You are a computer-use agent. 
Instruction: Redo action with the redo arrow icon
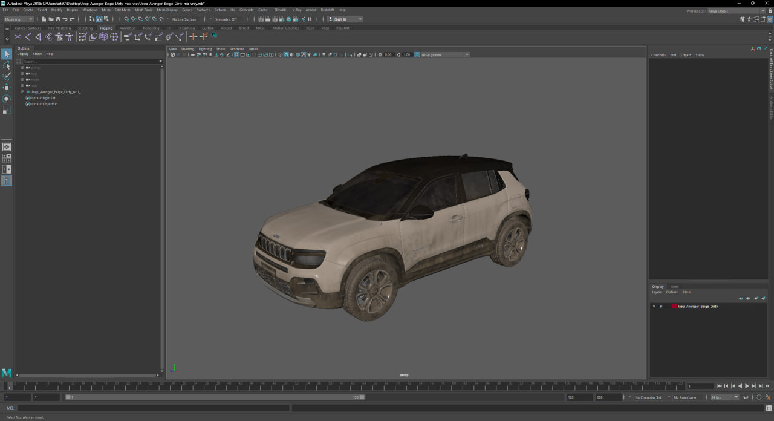point(72,19)
